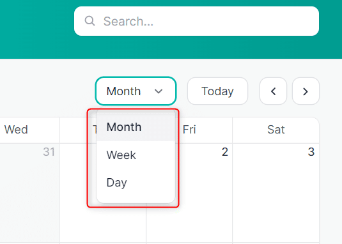
Task: Select Week option in dropdown list
Action: pyautogui.click(x=136, y=155)
